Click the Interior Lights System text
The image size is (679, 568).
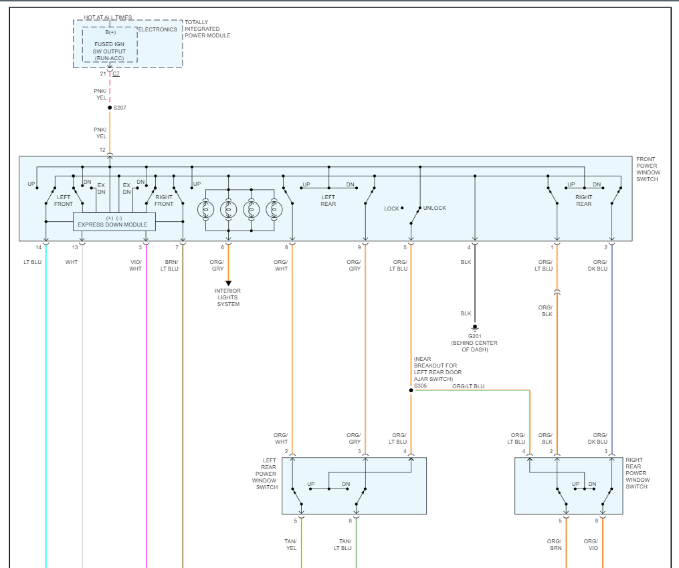(x=227, y=297)
